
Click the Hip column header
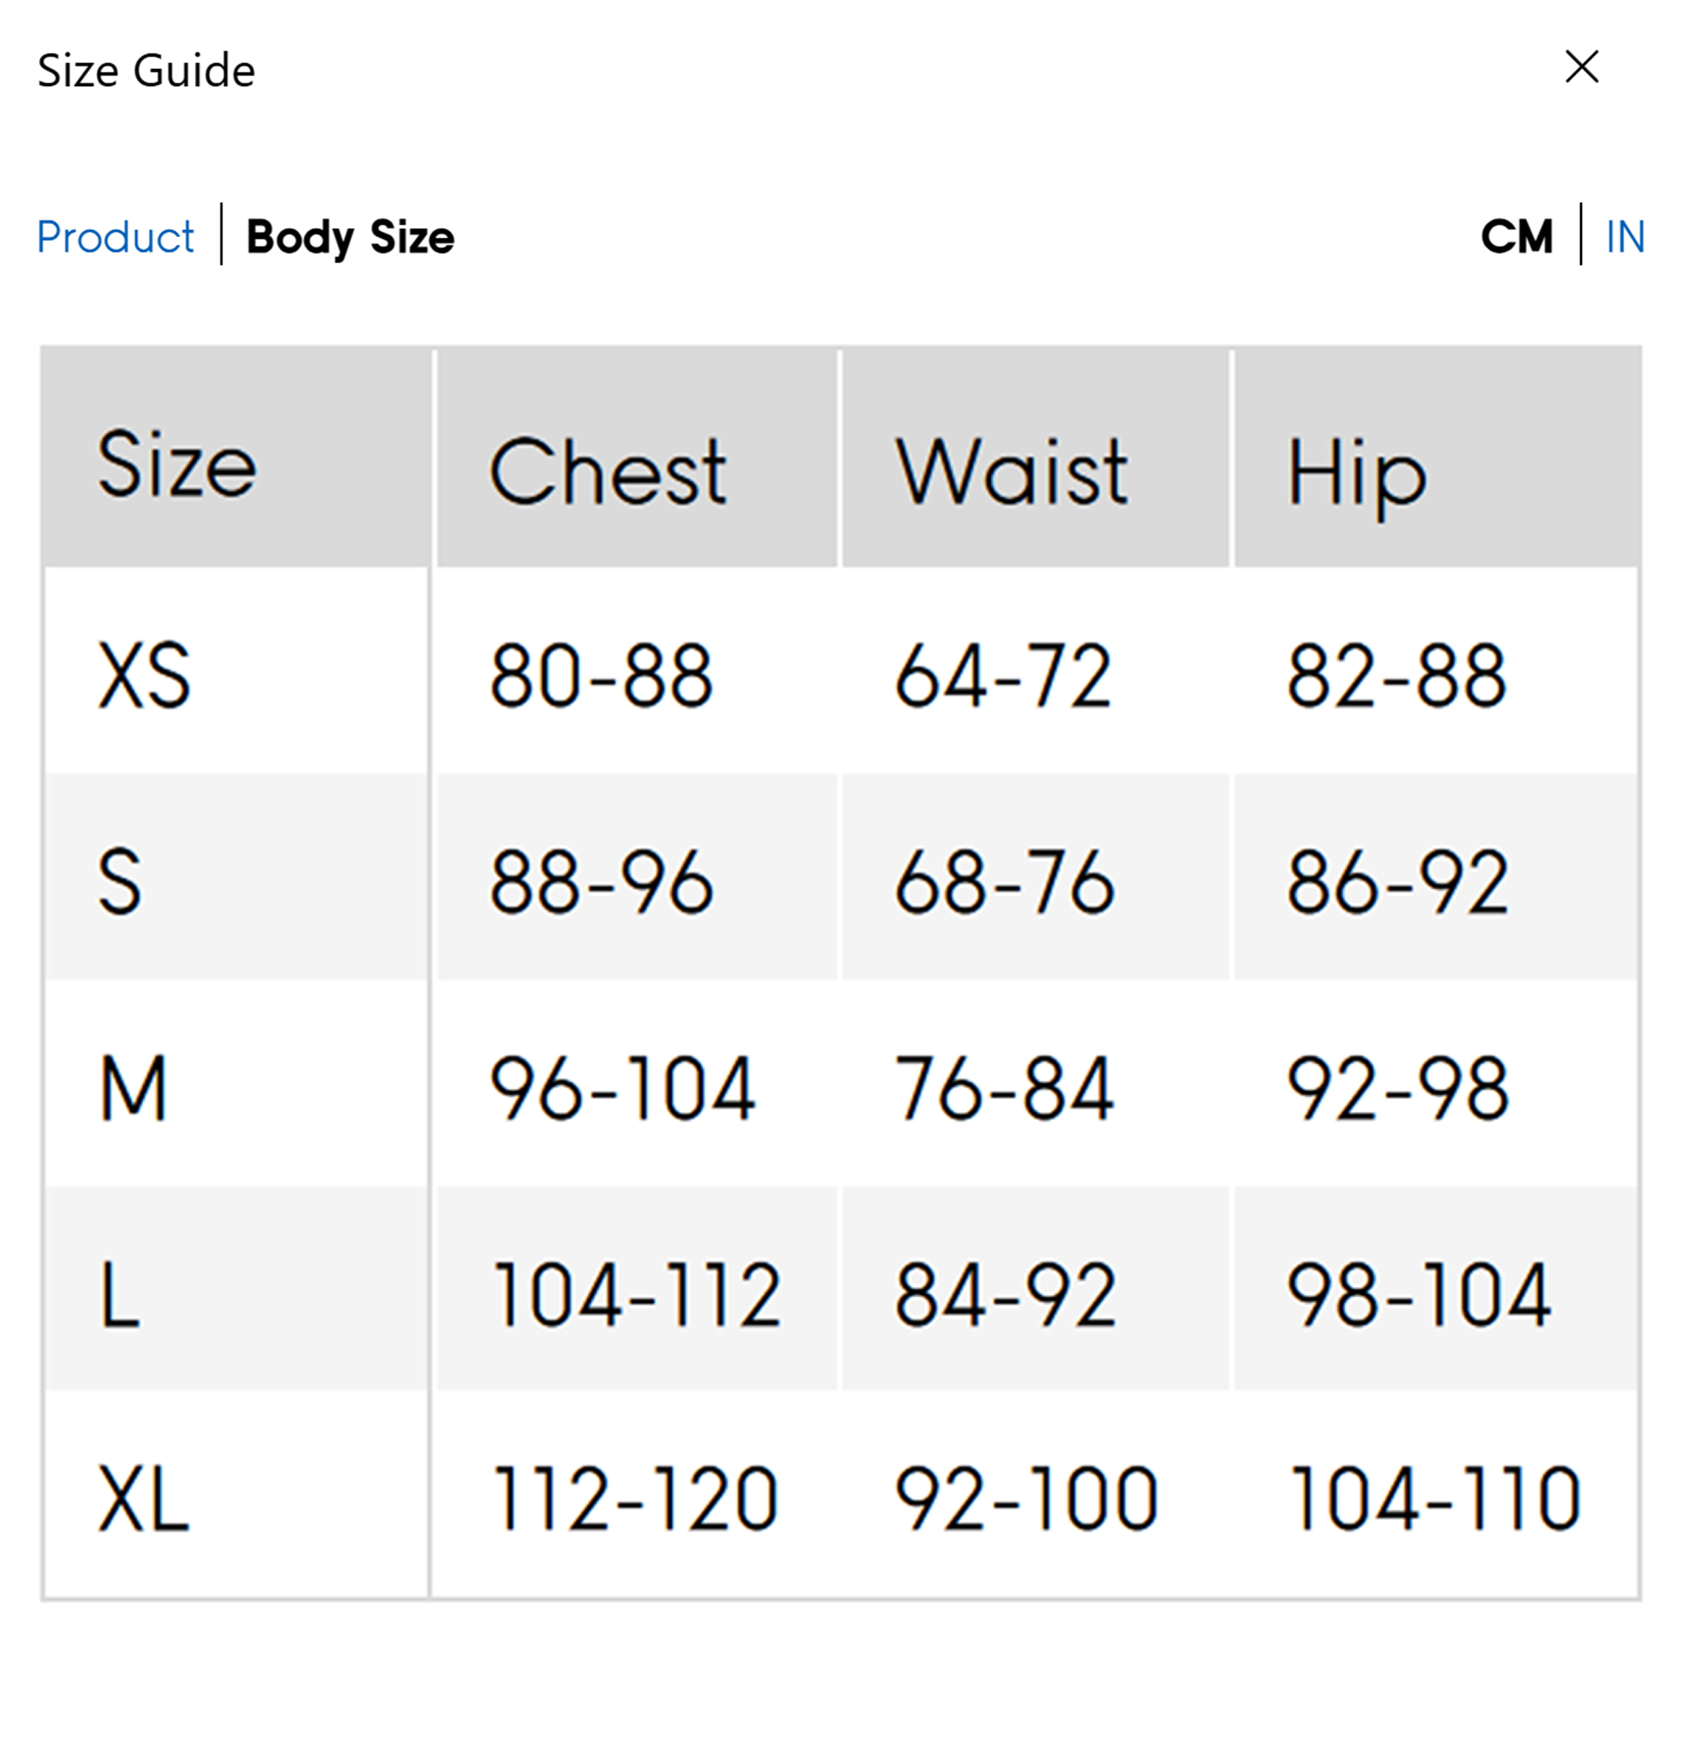[1357, 474]
